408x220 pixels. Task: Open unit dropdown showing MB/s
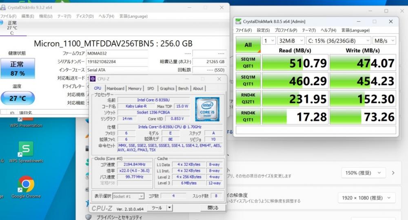(384, 41)
